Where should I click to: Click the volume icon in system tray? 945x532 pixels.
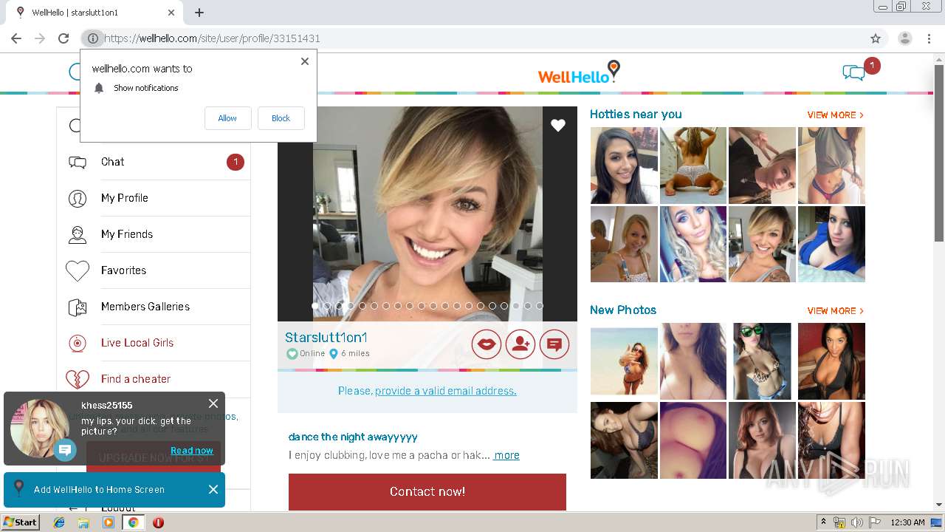pos(856,522)
